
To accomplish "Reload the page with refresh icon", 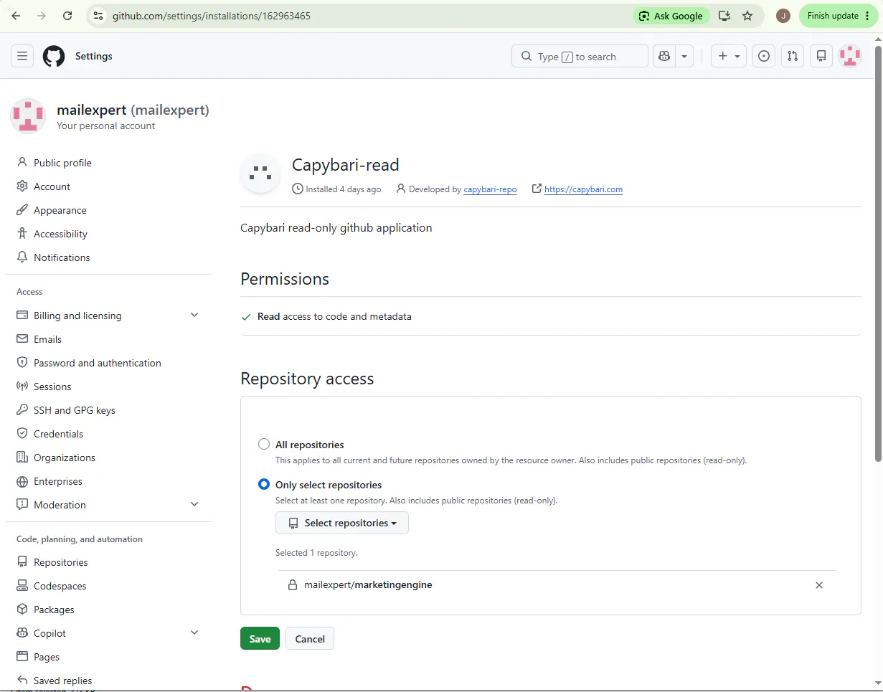I will [67, 16].
